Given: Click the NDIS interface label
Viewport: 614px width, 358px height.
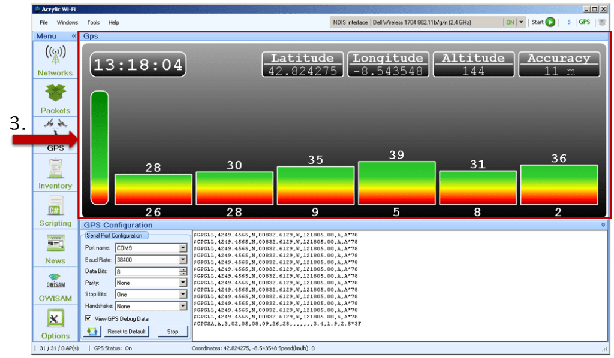Looking at the screenshot, I should (x=350, y=22).
